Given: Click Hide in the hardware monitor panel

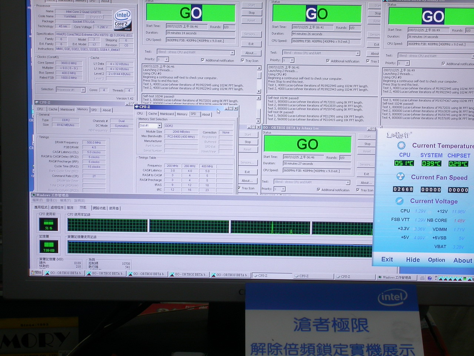Looking at the screenshot, I should point(413,260).
